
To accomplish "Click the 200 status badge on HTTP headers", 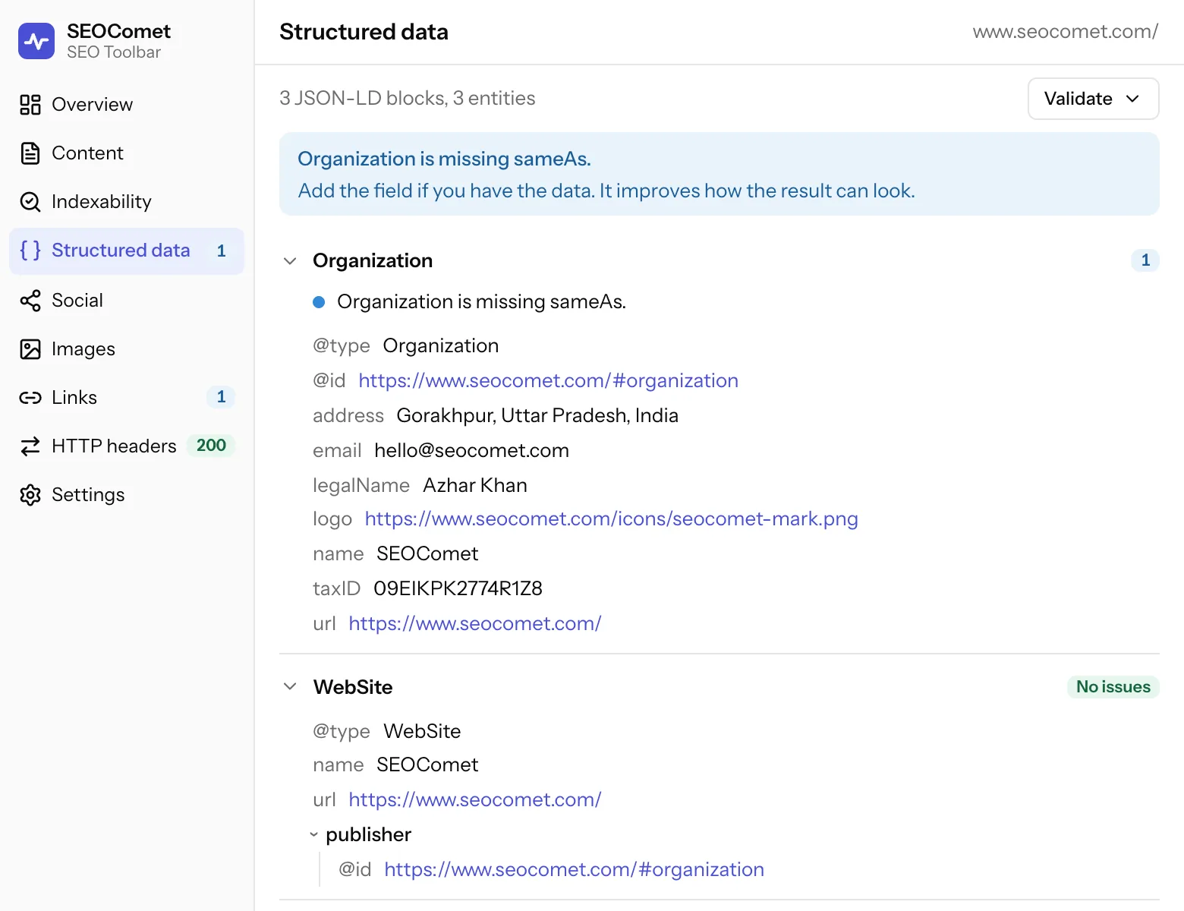I will pyautogui.click(x=211, y=446).
